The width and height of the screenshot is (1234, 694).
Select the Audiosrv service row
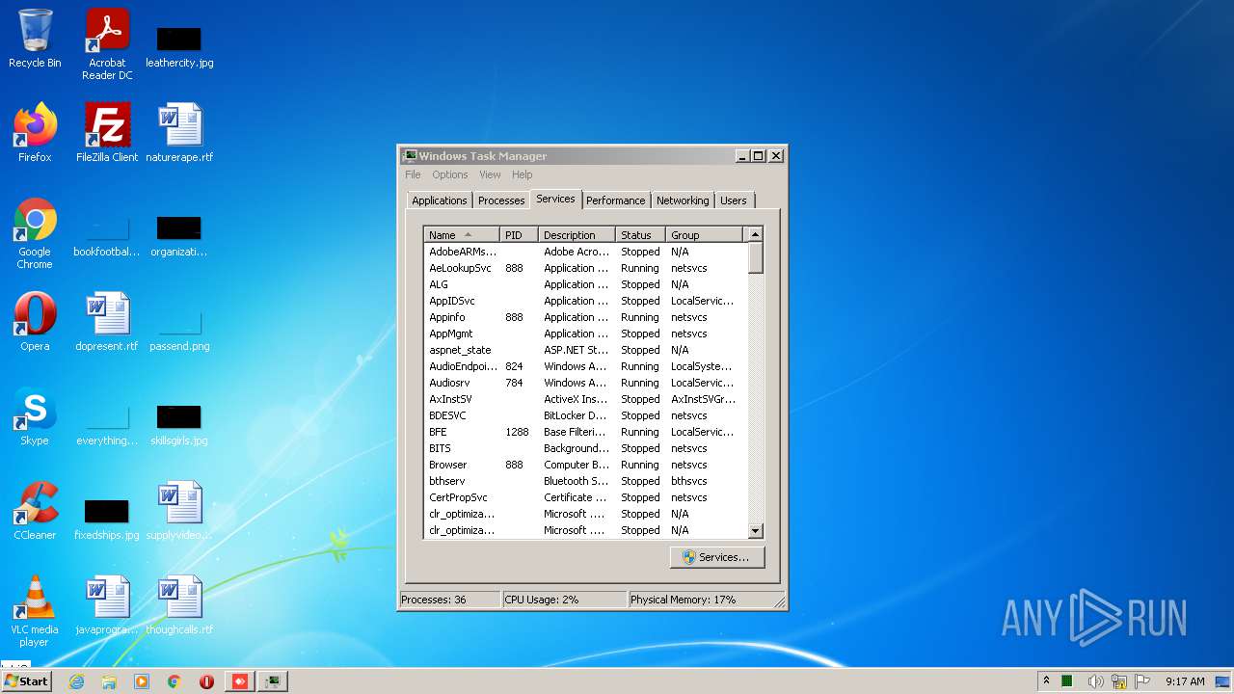[x=585, y=383]
